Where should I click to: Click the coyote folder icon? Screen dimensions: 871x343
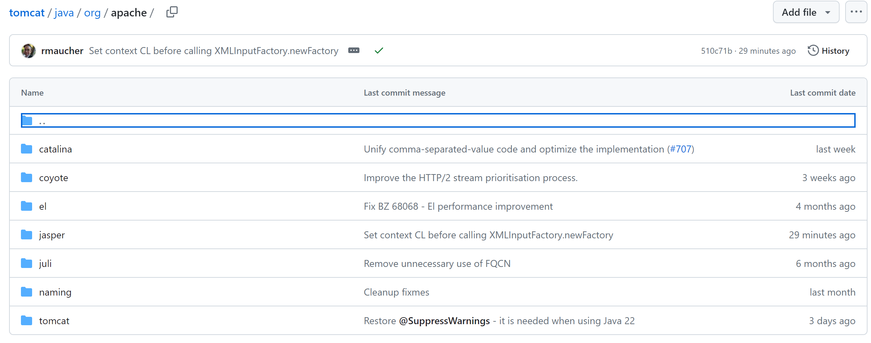(x=27, y=178)
